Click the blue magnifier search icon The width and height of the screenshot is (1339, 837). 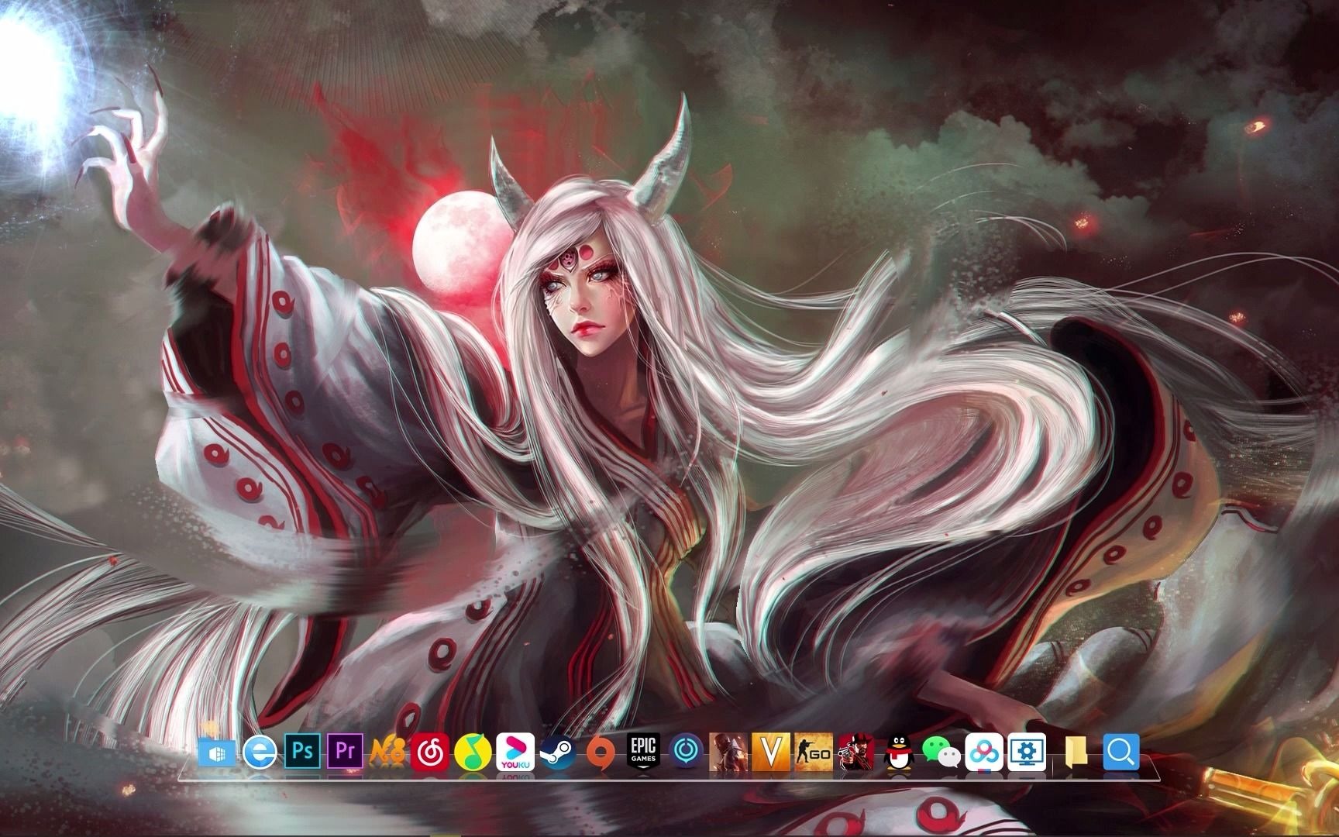click(1121, 752)
